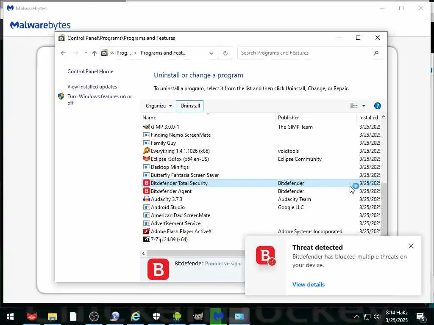Click the Eclipse r3dfox fox icon

click(x=146, y=159)
